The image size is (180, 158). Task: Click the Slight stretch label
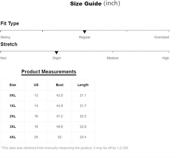57,58
